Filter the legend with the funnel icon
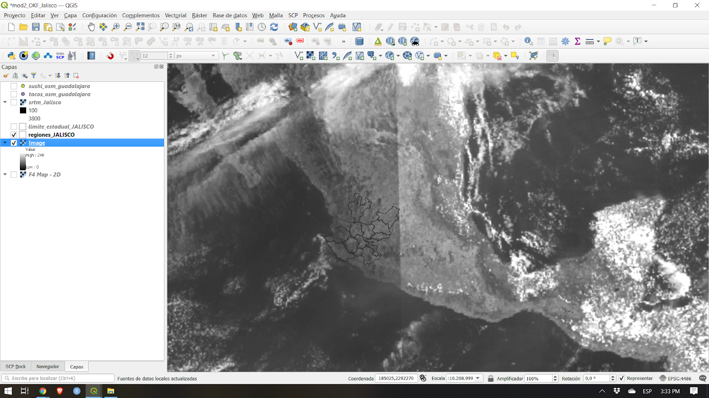Screen dimensions: 709x398 pyautogui.click(x=33, y=76)
